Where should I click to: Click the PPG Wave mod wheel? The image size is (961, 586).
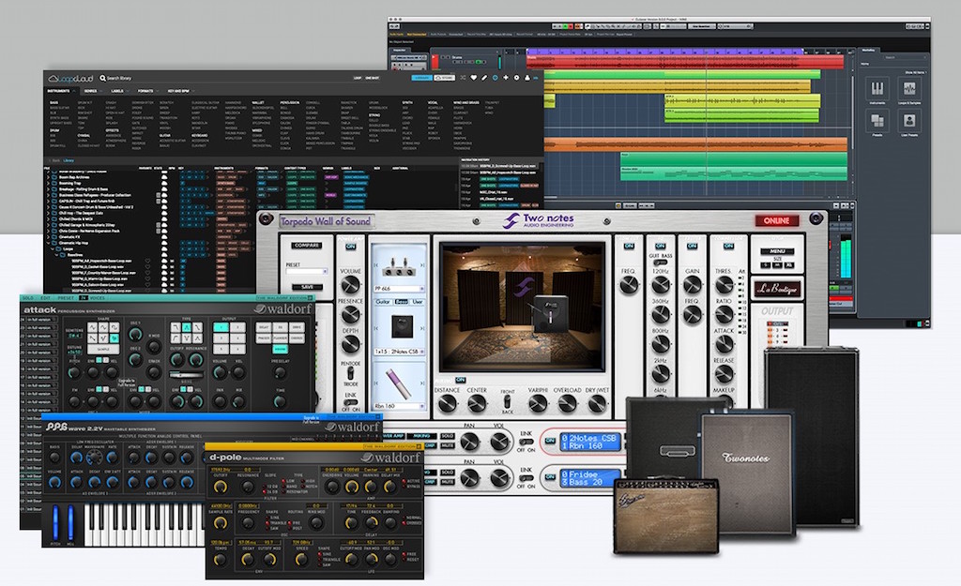point(70,522)
